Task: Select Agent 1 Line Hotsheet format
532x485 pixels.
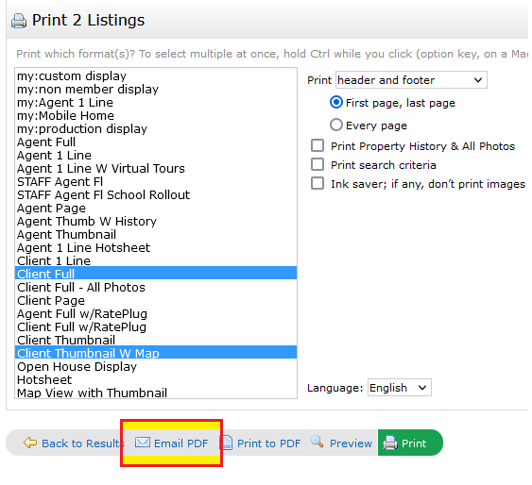Action: 156,247
